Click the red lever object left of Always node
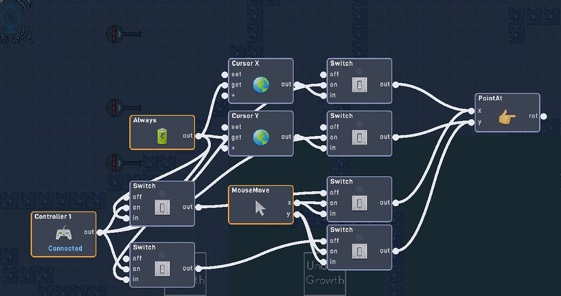The image size is (561, 296). [123, 107]
